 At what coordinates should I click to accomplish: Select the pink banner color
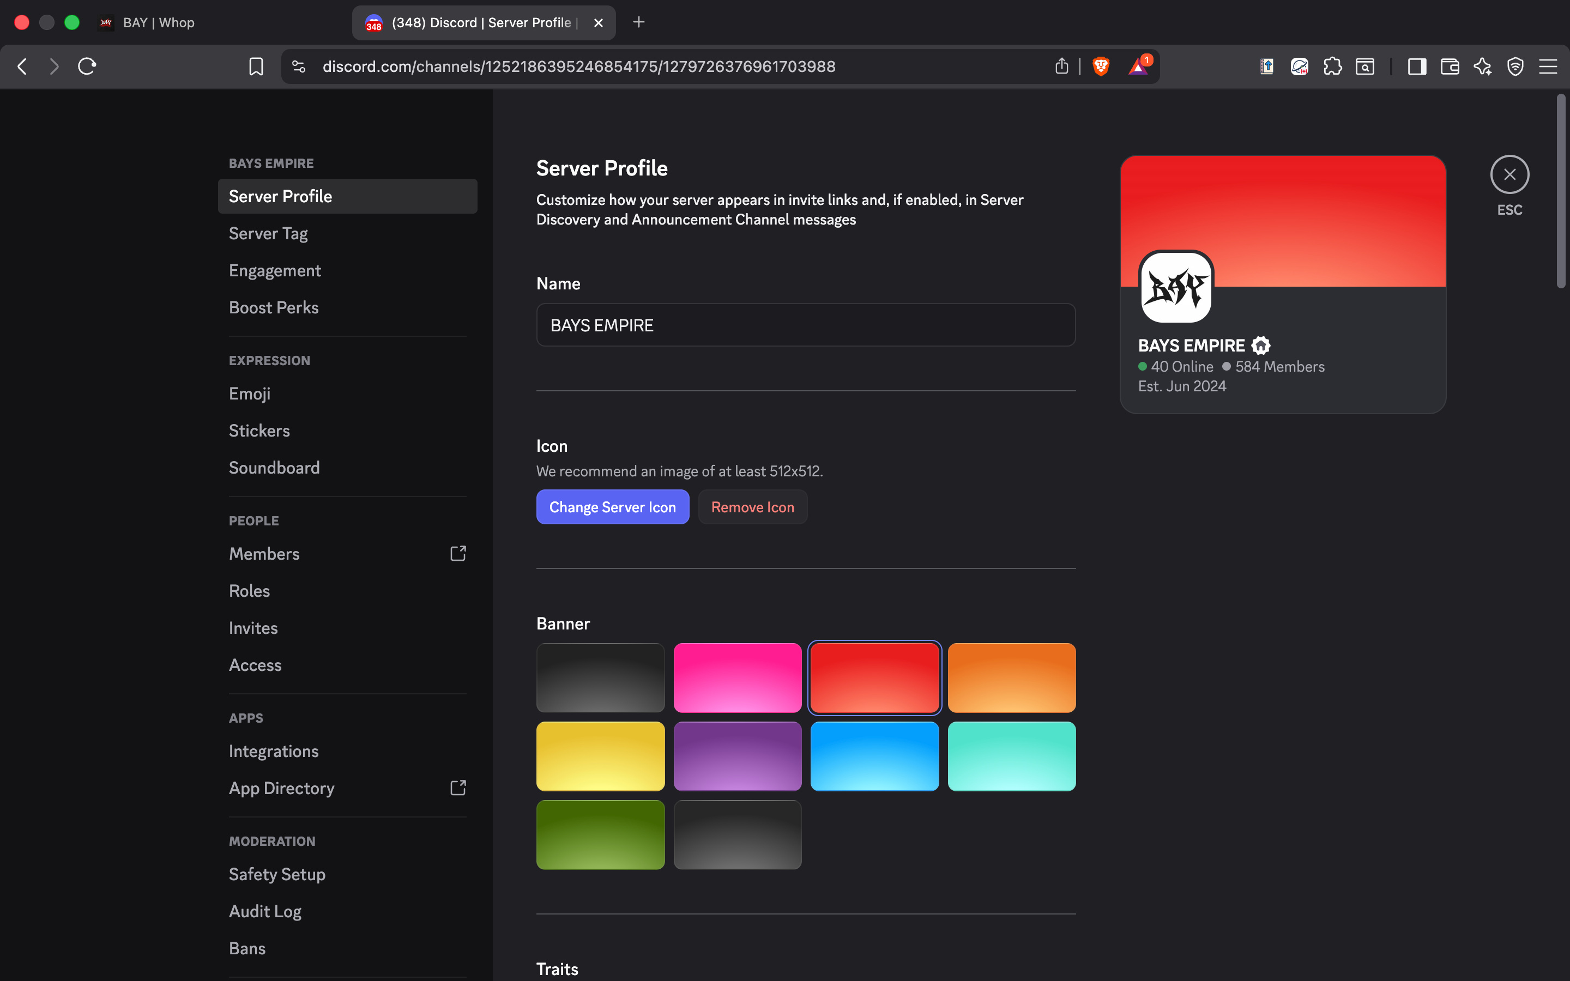coord(738,677)
